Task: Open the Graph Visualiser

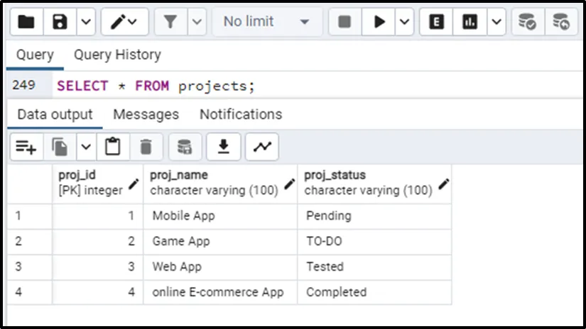Action: [262, 147]
